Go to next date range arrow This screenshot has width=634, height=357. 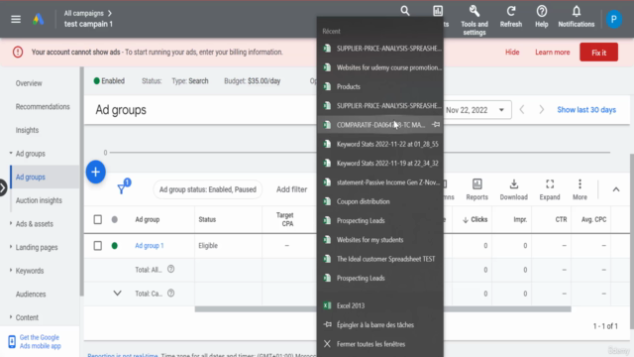click(542, 110)
